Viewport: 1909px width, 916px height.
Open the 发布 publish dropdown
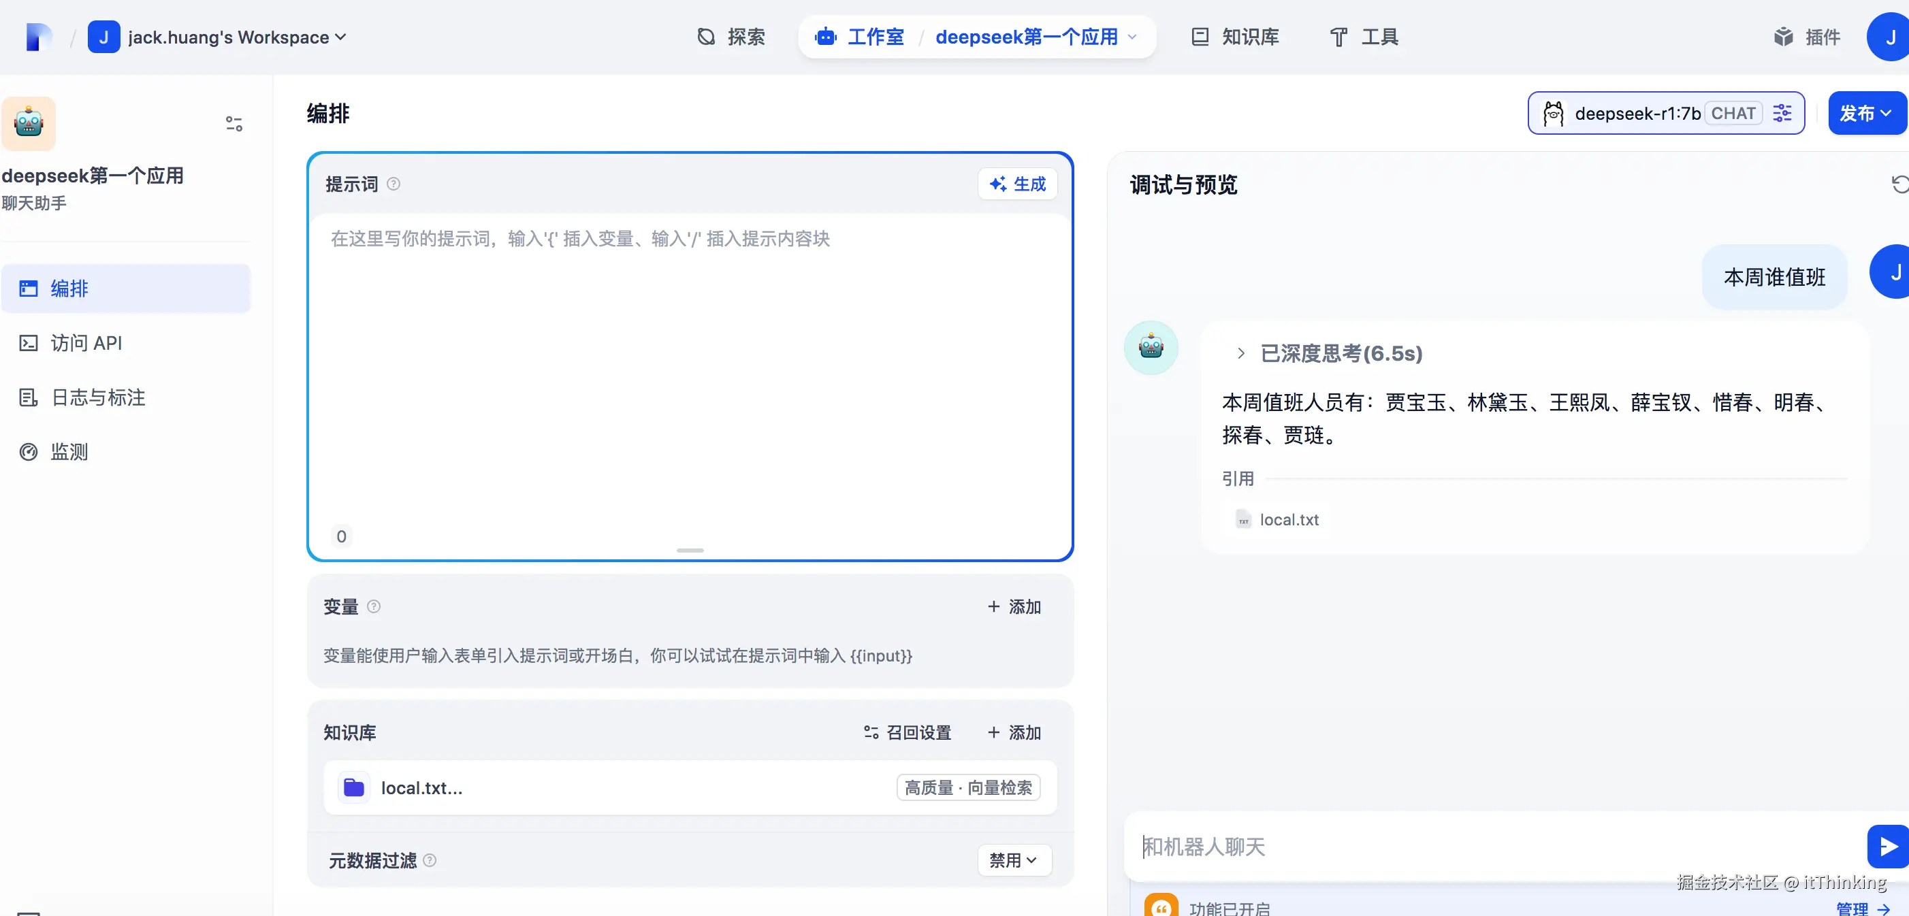pos(1865,113)
